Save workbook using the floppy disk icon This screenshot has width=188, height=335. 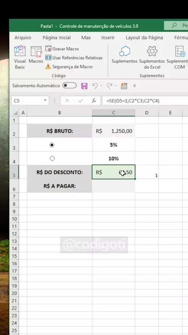tap(84, 86)
